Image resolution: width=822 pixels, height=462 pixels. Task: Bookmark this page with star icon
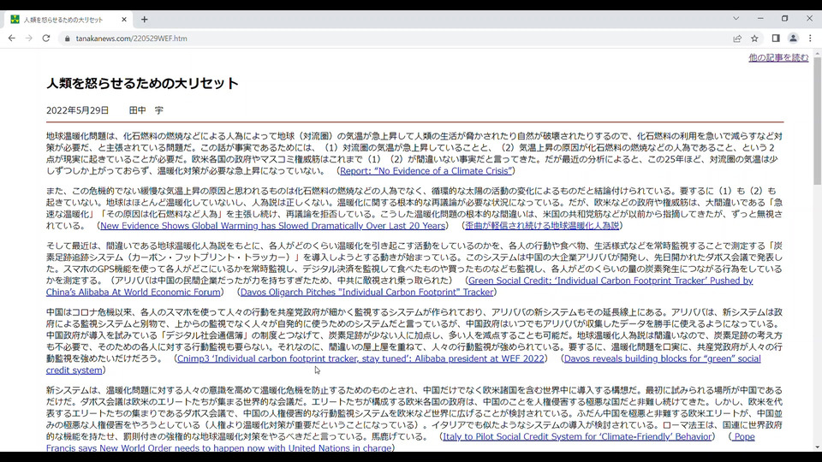(754, 38)
